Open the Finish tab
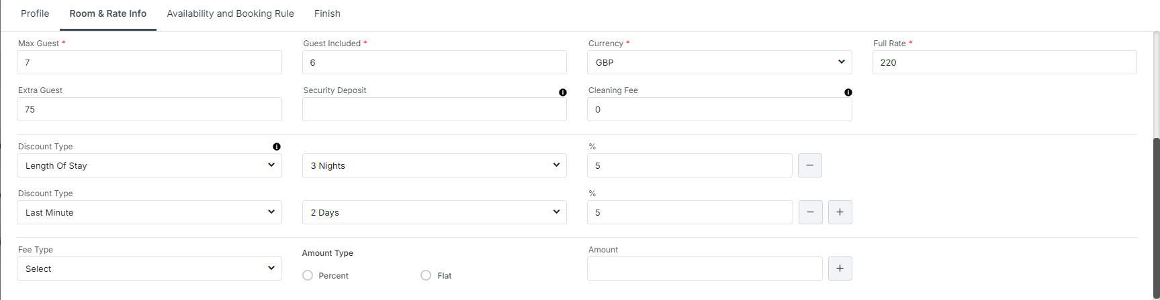The height and width of the screenshot is (300, 1160). [327, 13]
